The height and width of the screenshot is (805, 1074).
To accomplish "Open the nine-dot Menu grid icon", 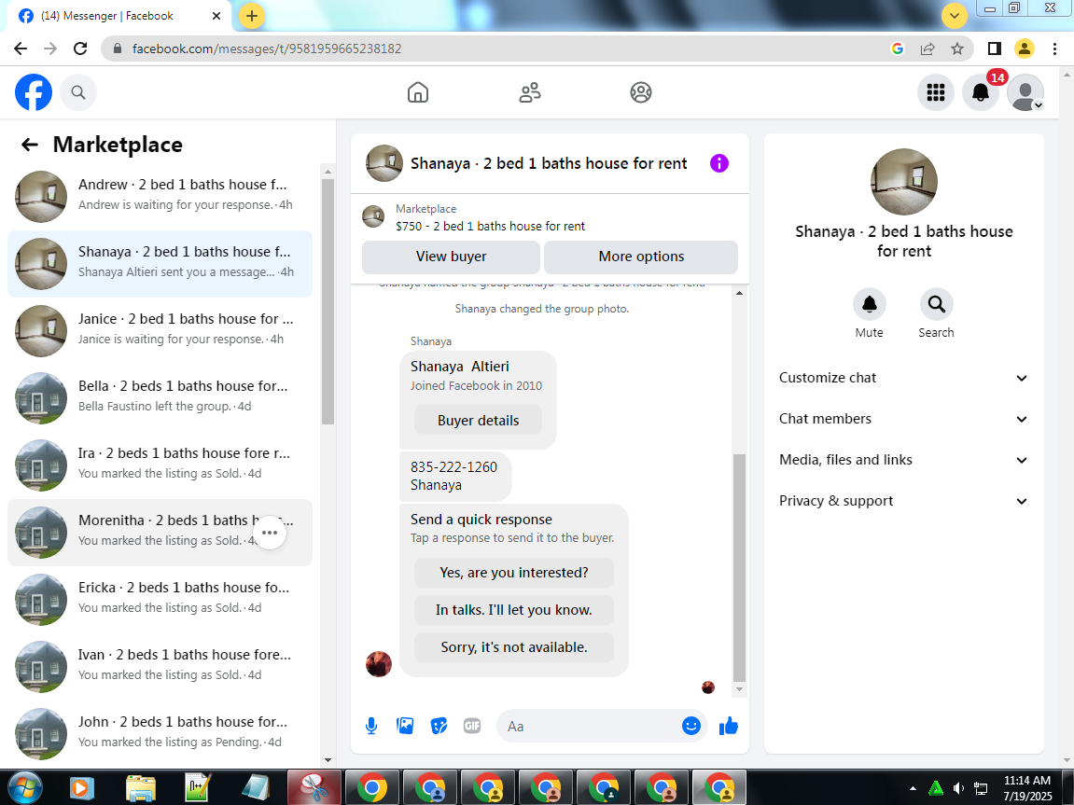I will (x=936, y=92).
